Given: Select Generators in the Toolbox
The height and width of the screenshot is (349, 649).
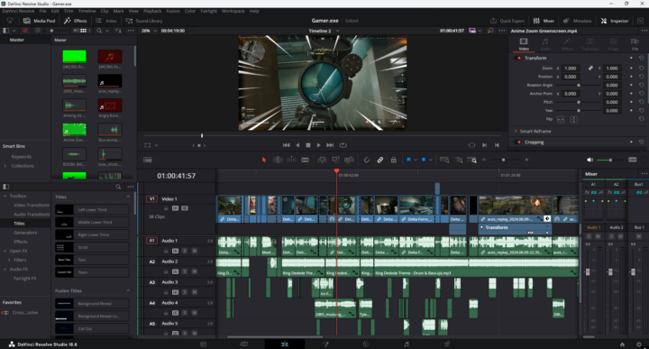Looking at the screenshot, I should pos(25,233).
